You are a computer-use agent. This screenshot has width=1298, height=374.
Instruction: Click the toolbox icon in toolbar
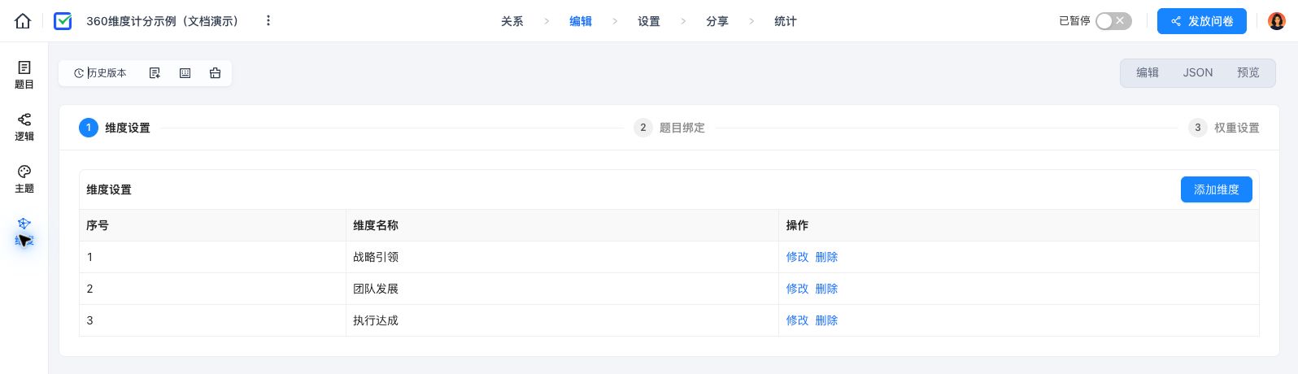pos(215,73)
